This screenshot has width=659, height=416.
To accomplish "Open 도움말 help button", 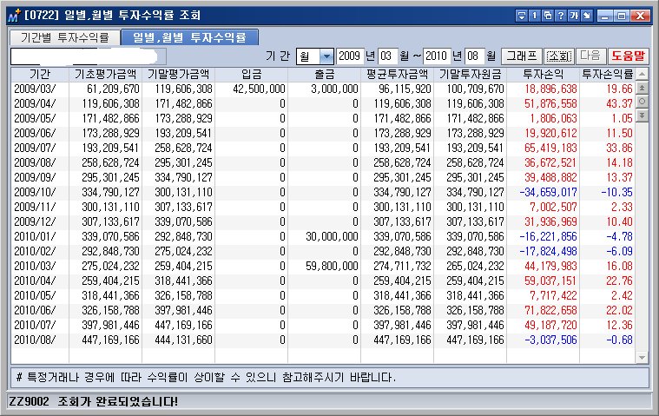I will point(628,56).
